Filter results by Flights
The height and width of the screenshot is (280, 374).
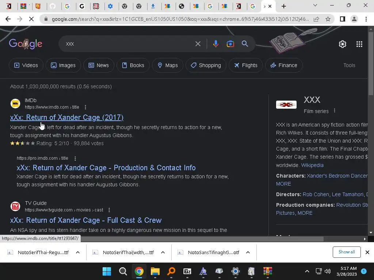click(x=246, y=65)
